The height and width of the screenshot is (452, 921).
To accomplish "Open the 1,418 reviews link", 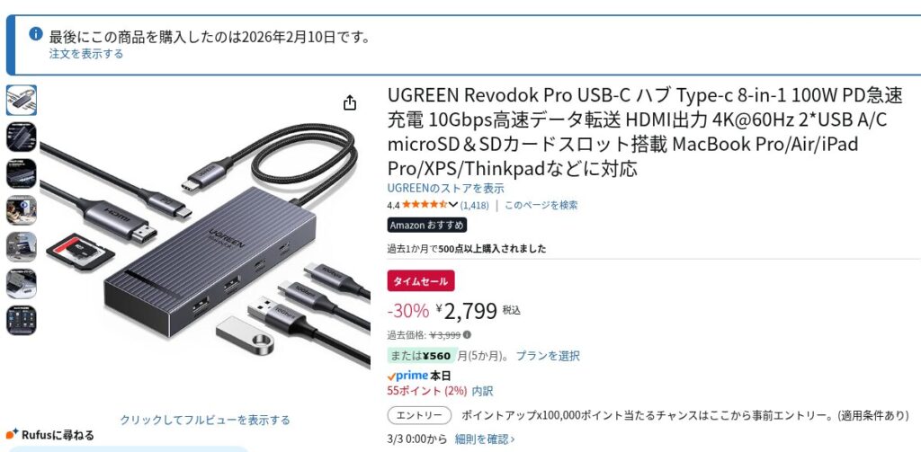I will (x=475, y=205).
